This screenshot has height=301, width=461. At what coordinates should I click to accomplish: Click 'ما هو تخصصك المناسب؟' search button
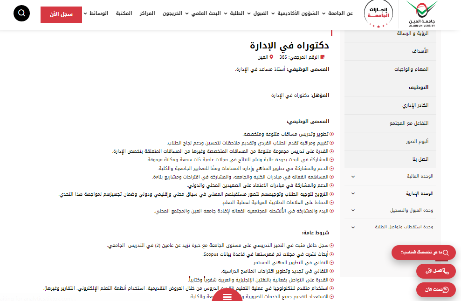(x=423, y=253)
